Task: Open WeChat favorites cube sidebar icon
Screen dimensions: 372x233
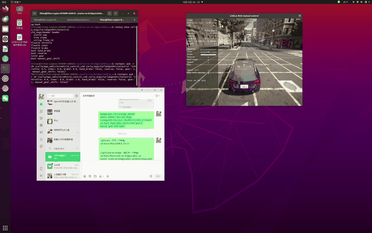Action: 41,118
